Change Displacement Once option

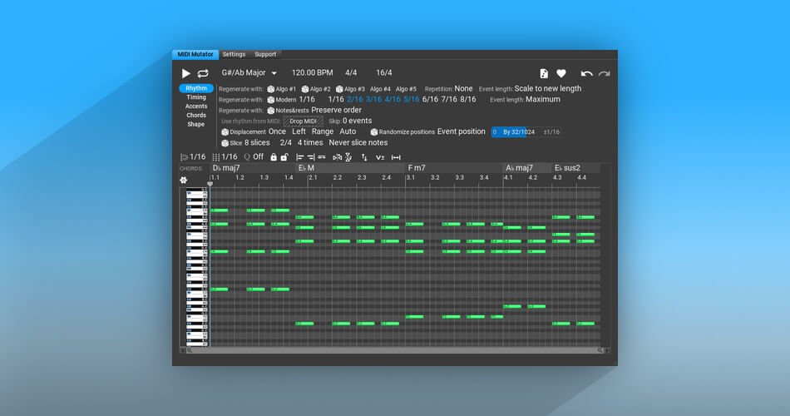[x=277, y=131]
